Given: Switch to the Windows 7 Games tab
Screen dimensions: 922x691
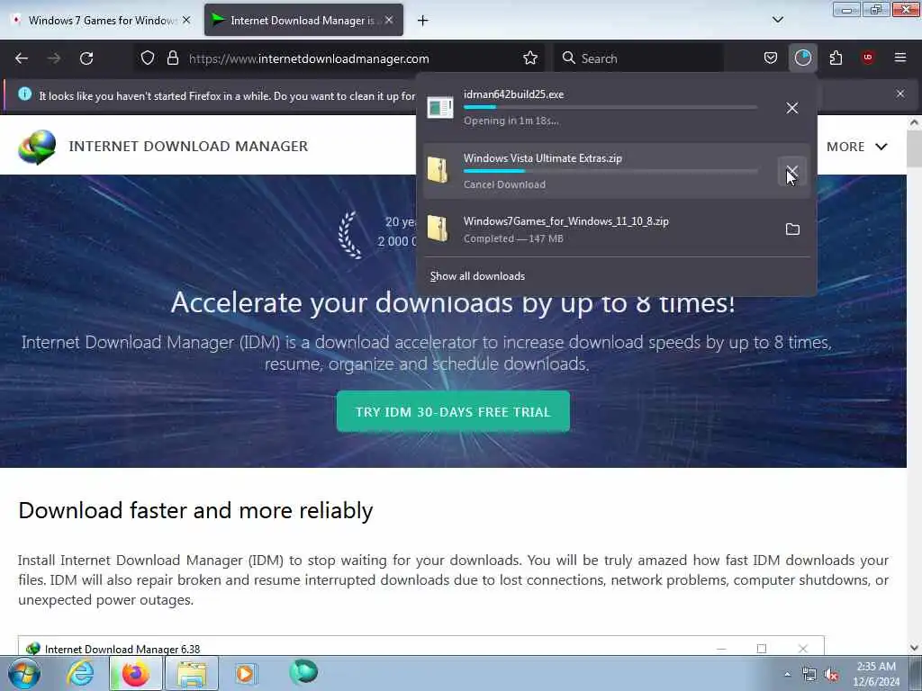Looking at the screenshot, I should [x=101, y=21].
